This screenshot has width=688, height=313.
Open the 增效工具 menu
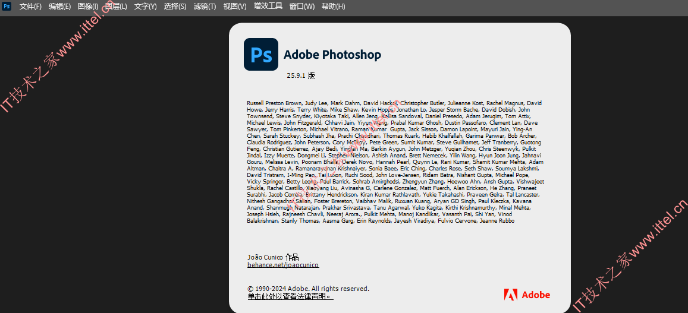coord(268,7)
